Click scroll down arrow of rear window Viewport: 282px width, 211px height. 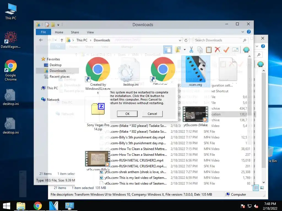[x=264, y=182]
